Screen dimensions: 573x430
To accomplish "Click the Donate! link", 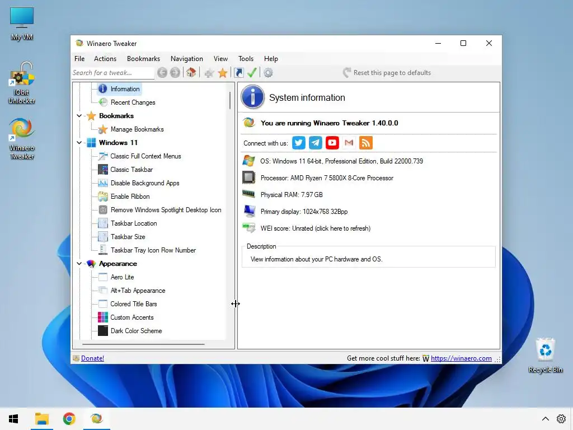I will click(92, 358).
